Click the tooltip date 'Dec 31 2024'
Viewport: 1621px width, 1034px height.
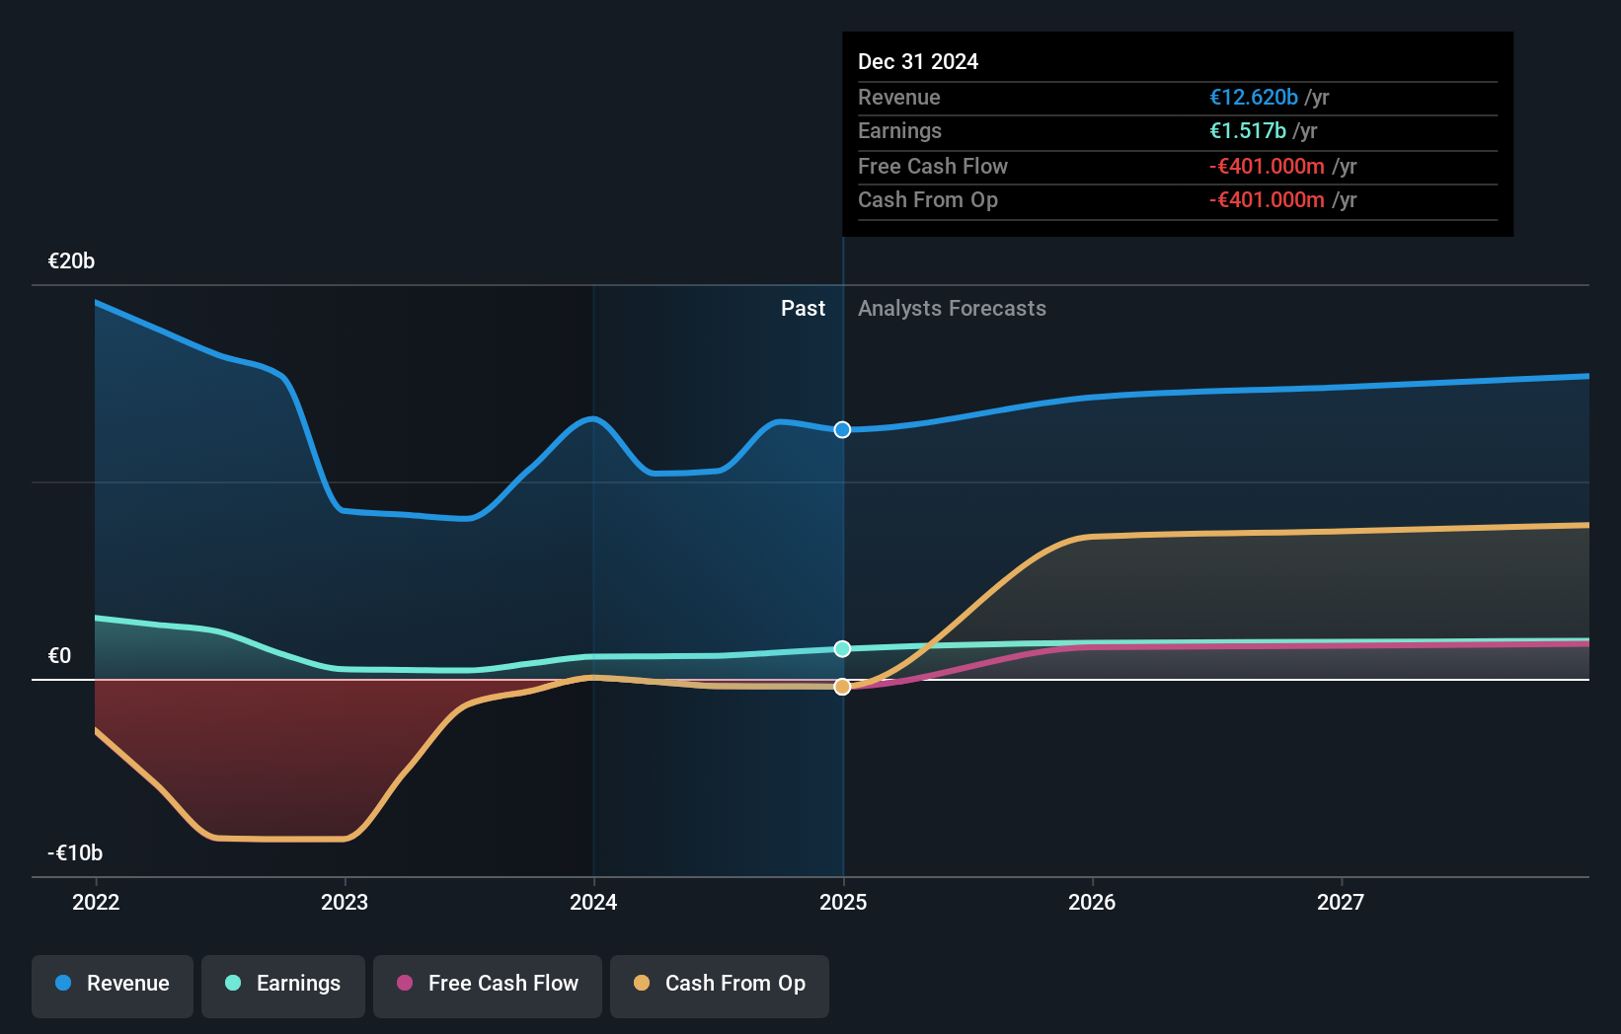[918, 61]
